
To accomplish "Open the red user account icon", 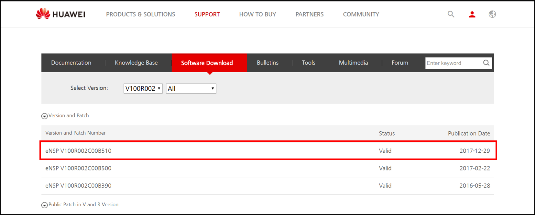I will click(472, 14).
